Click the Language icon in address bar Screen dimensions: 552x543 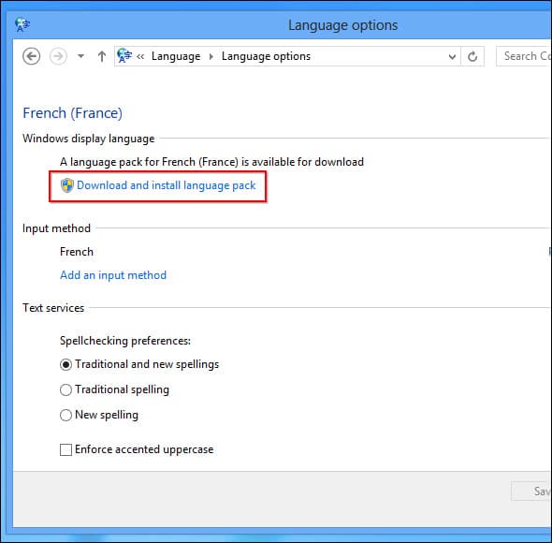(x=124, y=55)
